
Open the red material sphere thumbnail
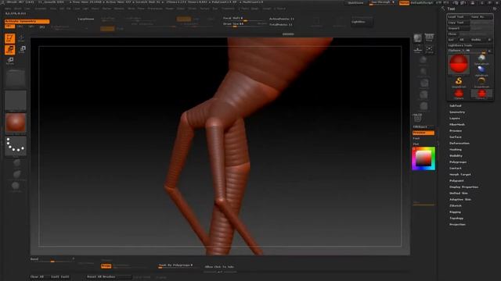tap(16, 123)
